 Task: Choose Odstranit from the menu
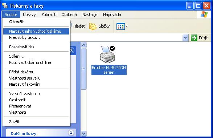[36, 100]
